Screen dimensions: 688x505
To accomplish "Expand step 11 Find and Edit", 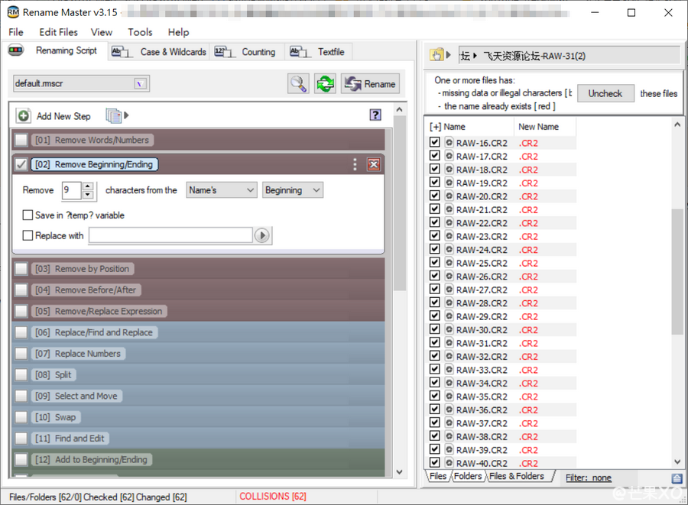I will (x=70, y=439).
